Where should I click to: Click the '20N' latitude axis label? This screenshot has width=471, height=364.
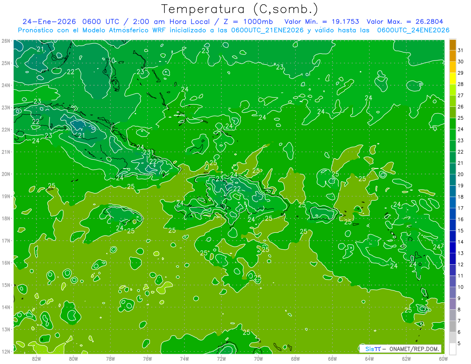(6, 174)
